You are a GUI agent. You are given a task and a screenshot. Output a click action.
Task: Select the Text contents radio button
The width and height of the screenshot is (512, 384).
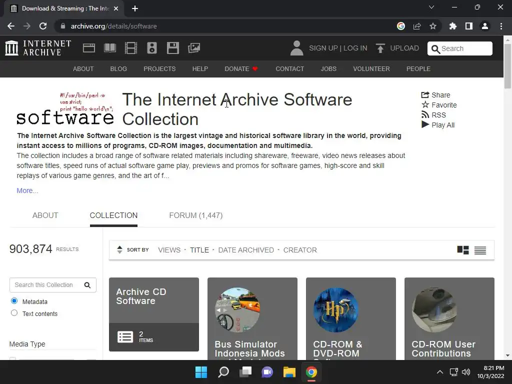click(x=14, y=313)
